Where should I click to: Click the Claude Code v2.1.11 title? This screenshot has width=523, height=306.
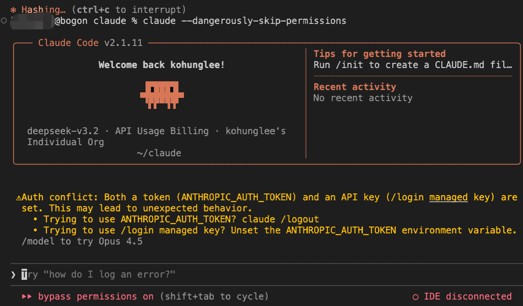pyautogui.click(x=90, y=43)
